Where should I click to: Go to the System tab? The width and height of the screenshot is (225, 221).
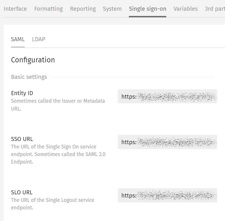[112, 9]
